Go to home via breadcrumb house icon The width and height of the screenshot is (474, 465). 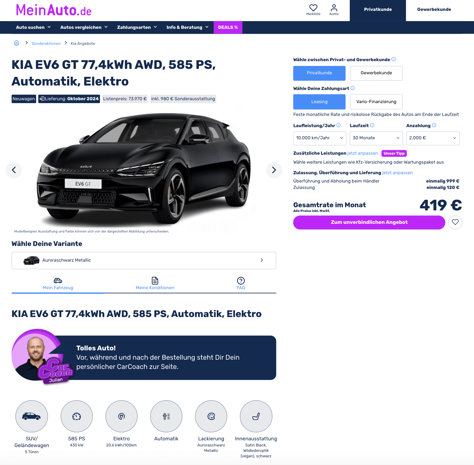(17, 43)
